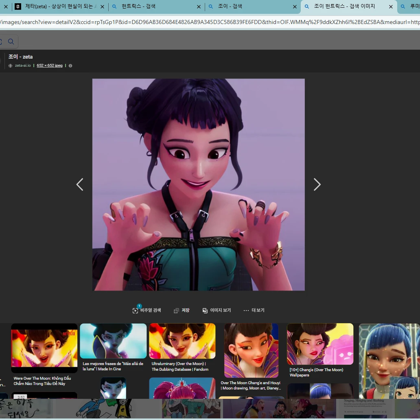The height and width of the screenshot is (420, 420).
Task: Click the magnifier favicon on 헌트릭스 tab
Action: tap(114, 7)
